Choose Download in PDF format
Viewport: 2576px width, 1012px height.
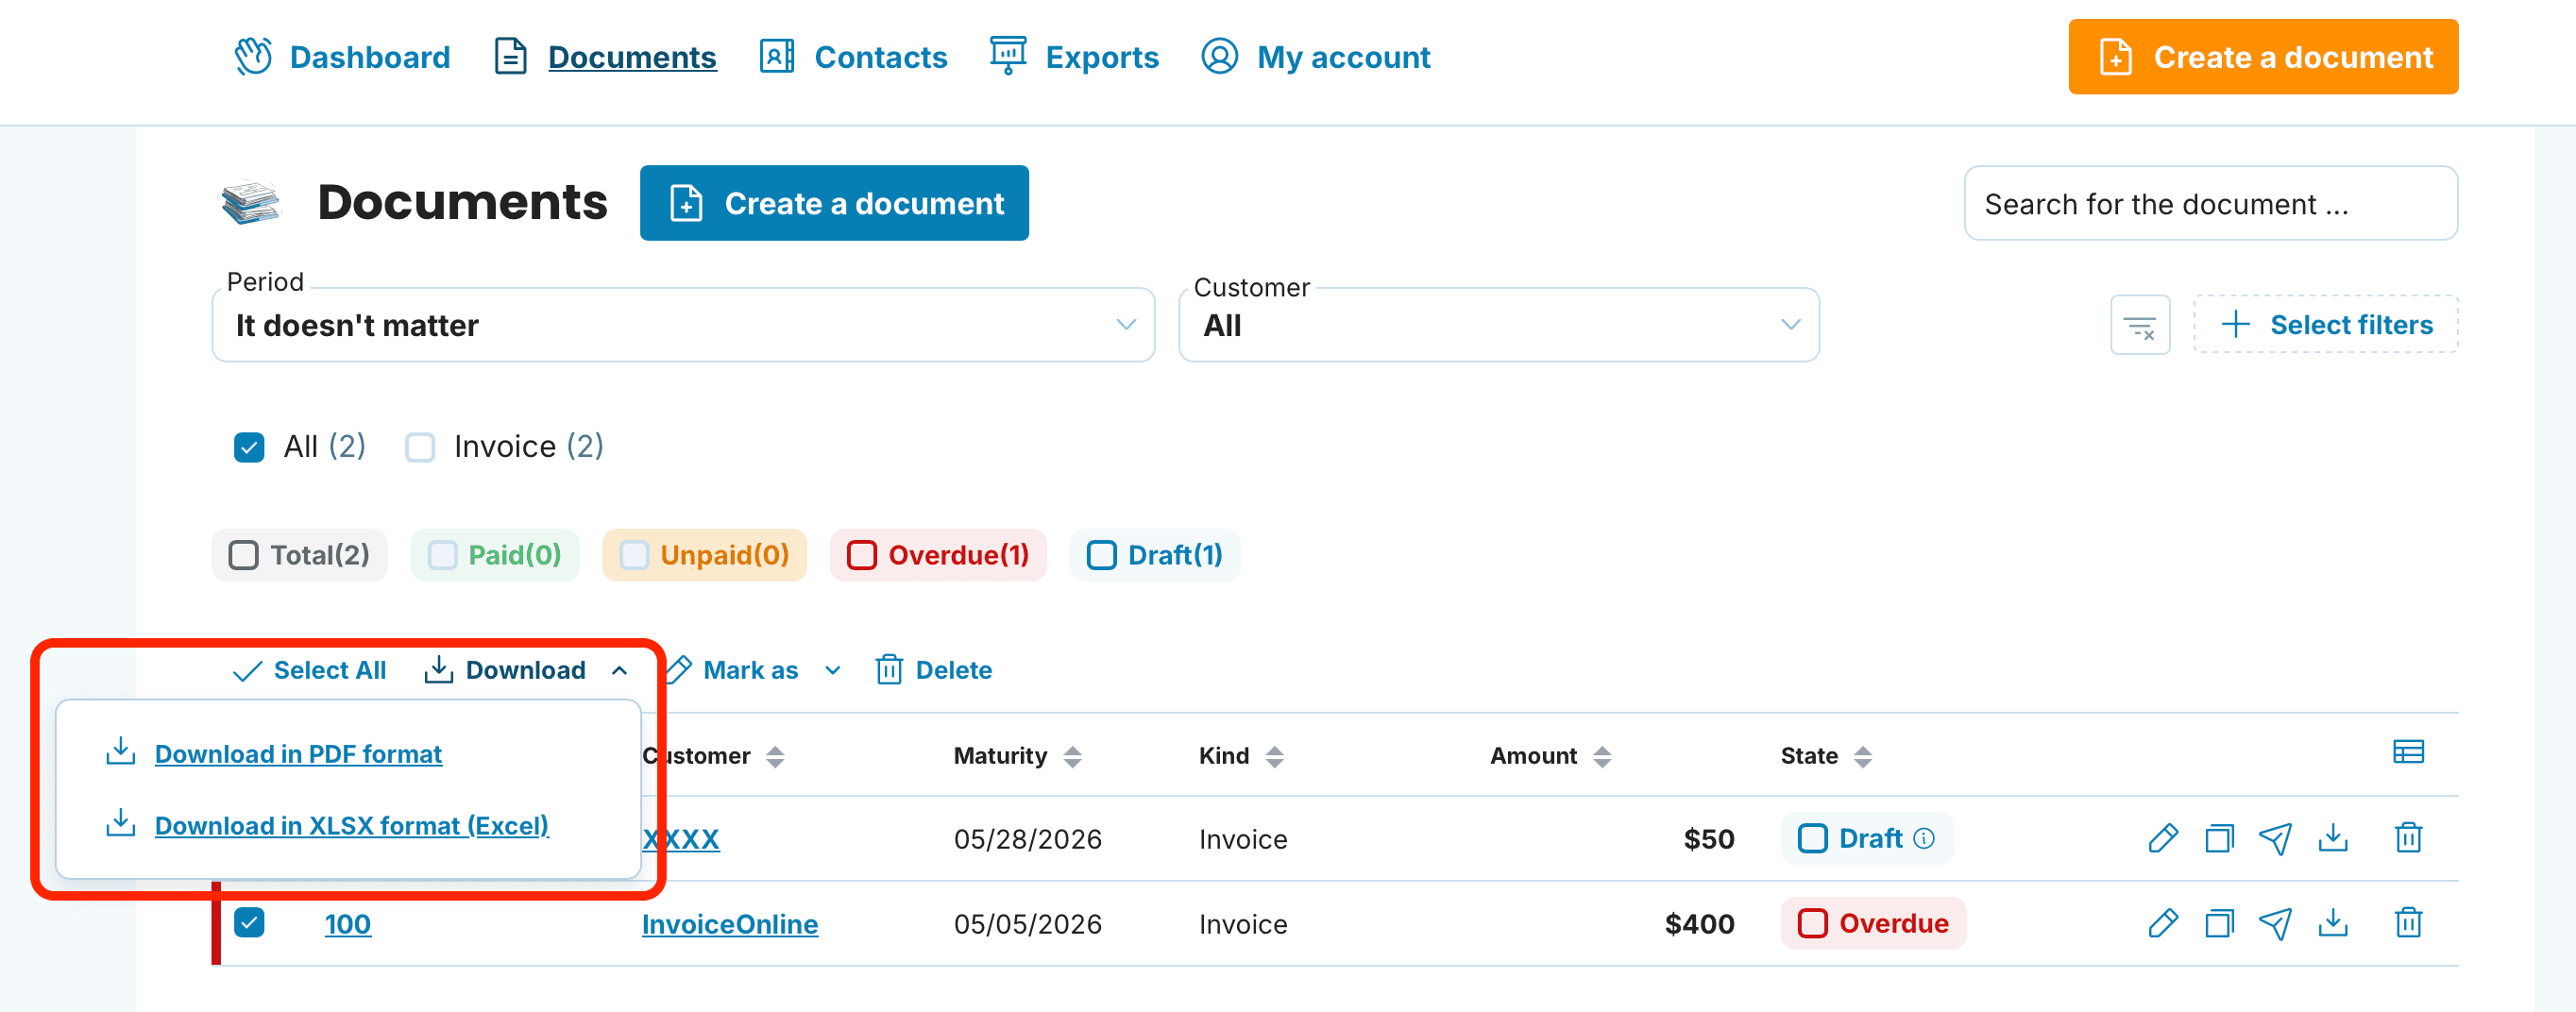[x=298, y=754]
